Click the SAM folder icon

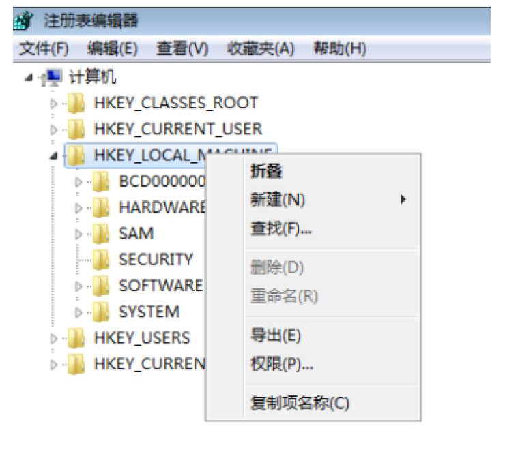(x=101, y=234)
